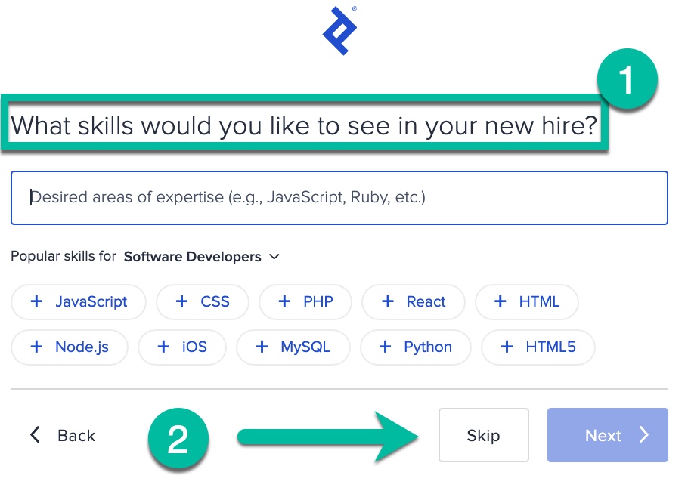This screenshot has width=688, height=500.
Task: Go back with the Back link
Action: [x=75, y=436]
